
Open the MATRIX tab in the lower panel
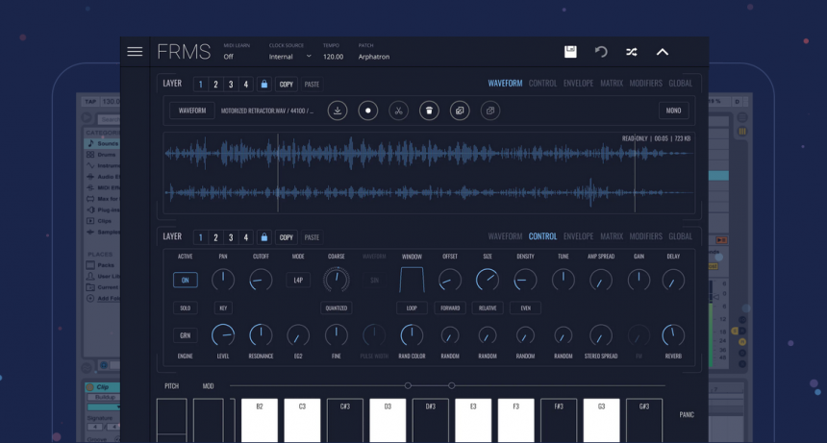click(612, 236)
